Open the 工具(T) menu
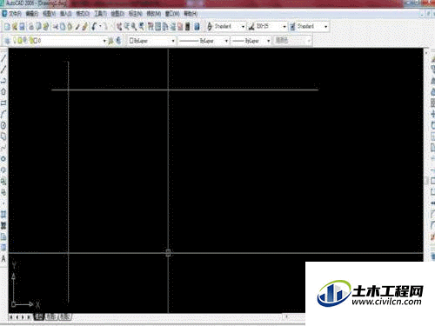435x326 pixels. coord(100,14)
